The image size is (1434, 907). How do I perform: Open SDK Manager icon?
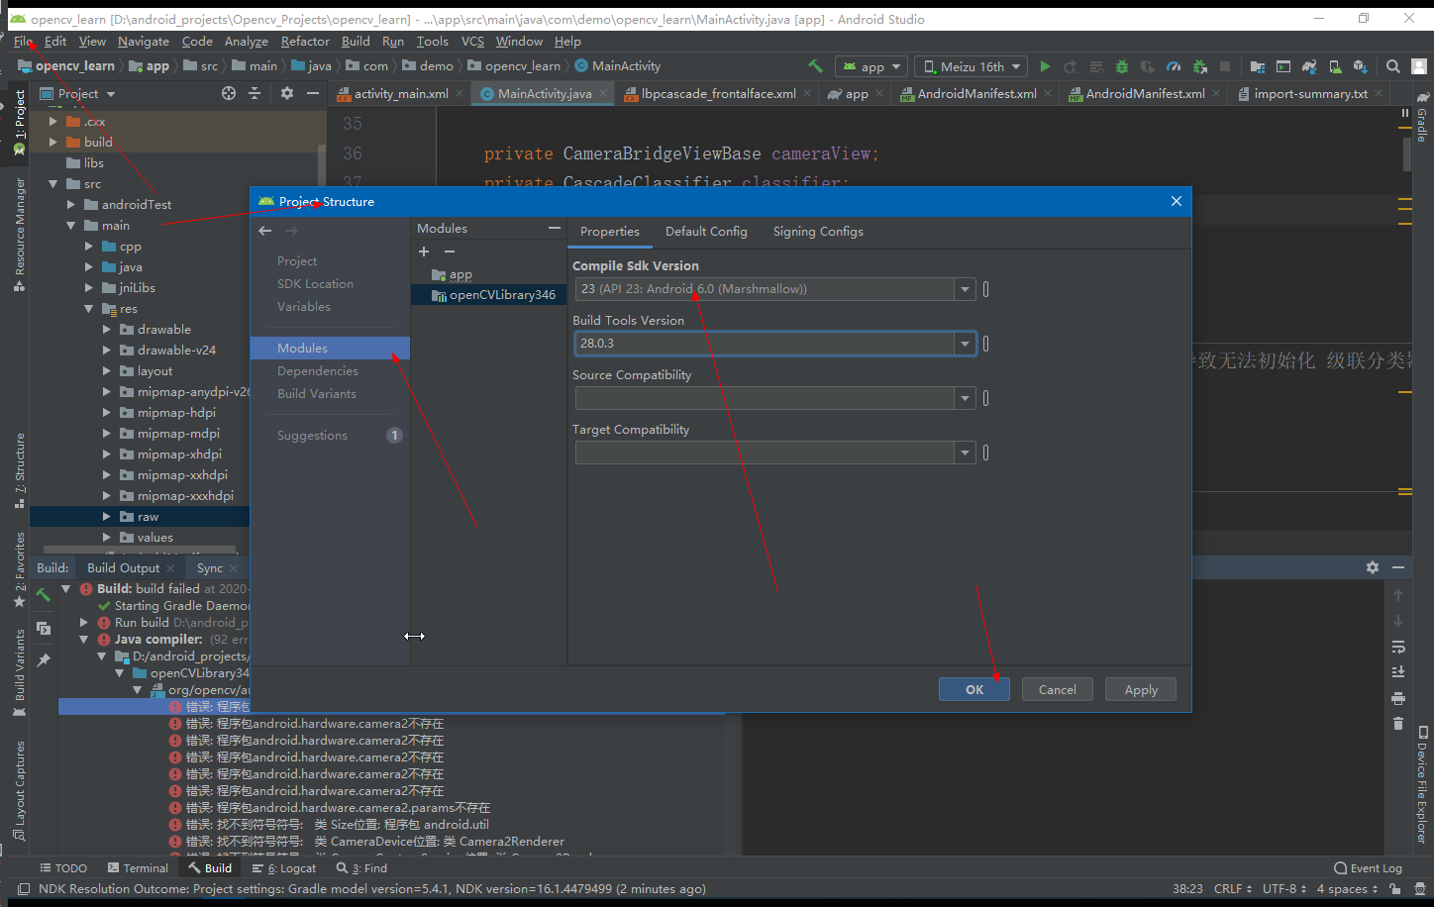click(1361, 66)
